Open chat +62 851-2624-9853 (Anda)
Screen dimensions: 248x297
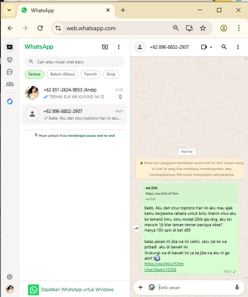pyautogui.click(x=74, y=93)
